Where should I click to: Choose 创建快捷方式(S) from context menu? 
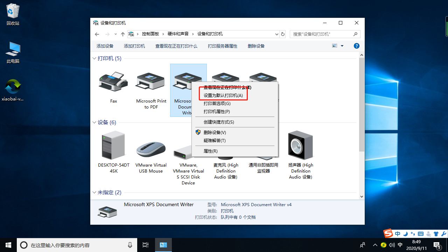pyautogui.click(x=235, y=122)
